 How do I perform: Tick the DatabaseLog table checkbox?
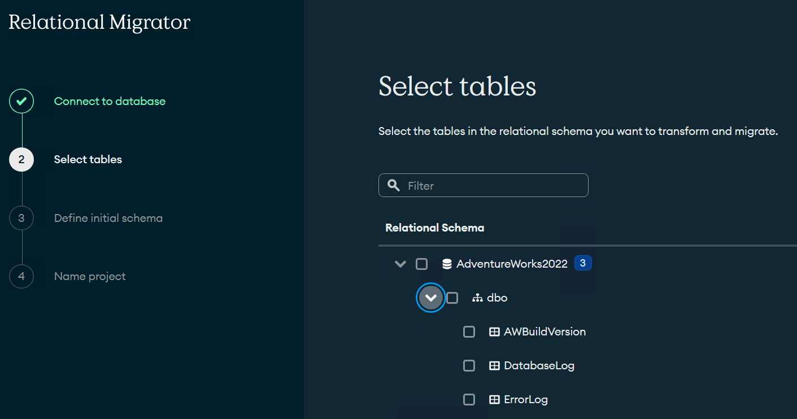click(469, 366)
